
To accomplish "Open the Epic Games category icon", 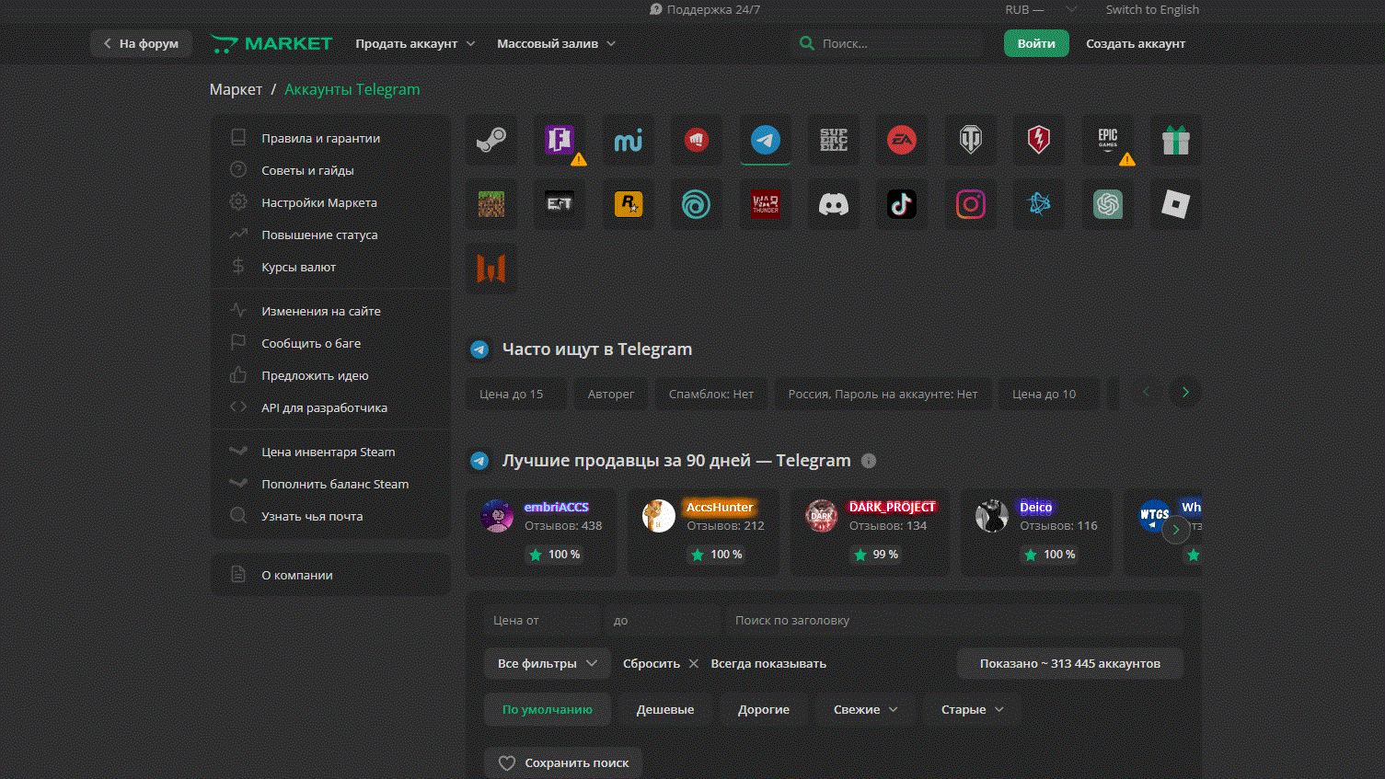I will pos(1108,140).
